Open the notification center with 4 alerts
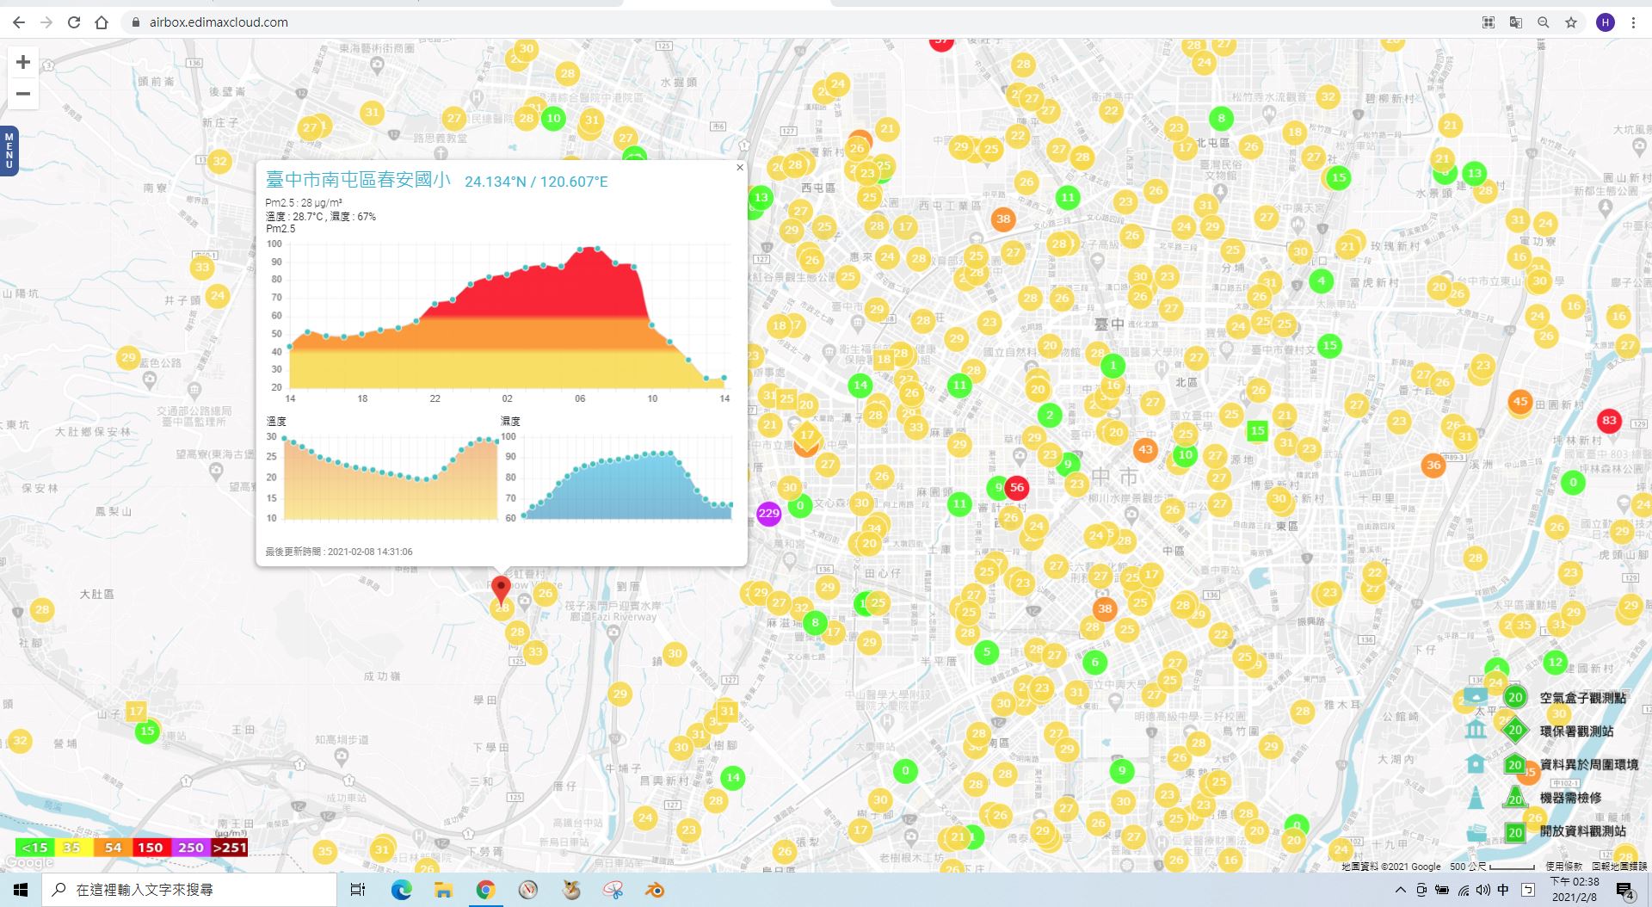Viewport: 1652px width, 907px height. tap(1624, 890)
